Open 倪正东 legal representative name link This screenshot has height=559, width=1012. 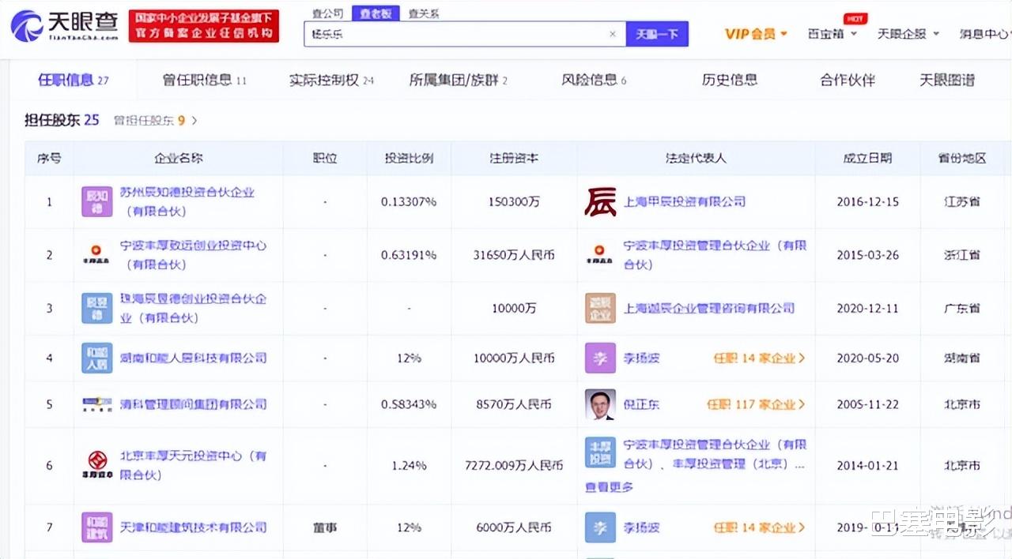click(641, 404)
